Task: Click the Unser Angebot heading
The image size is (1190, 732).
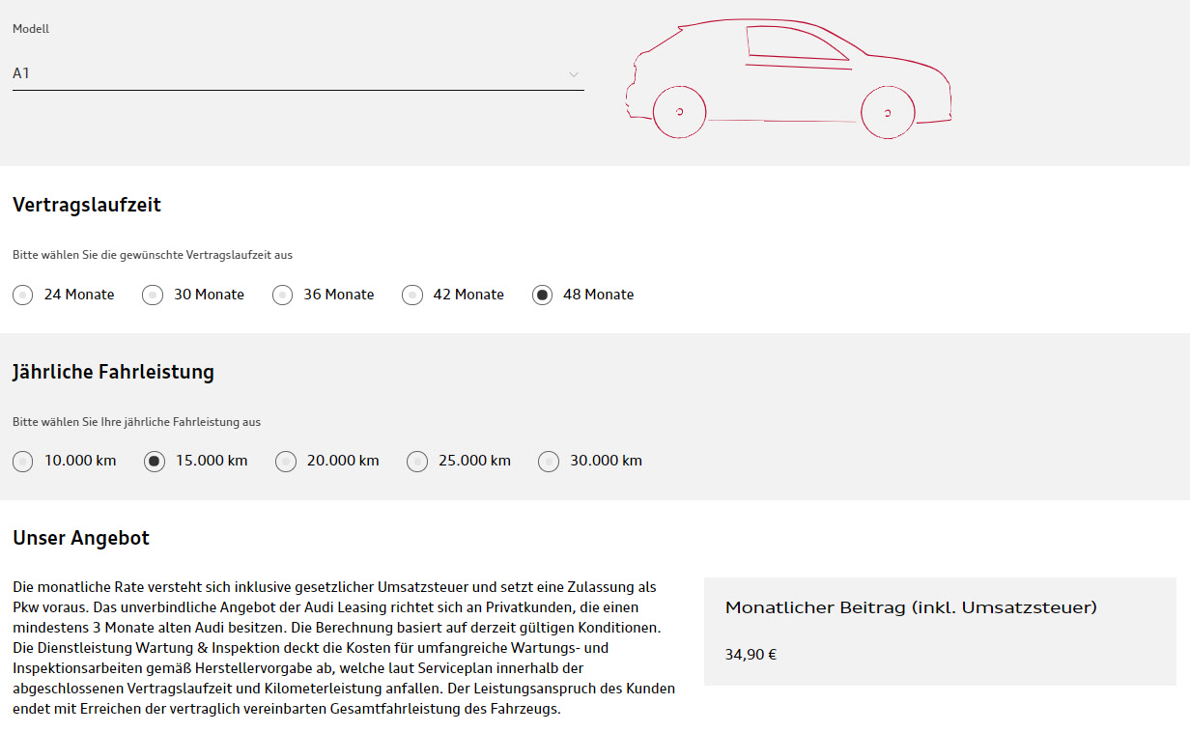Action: point(81,538)
